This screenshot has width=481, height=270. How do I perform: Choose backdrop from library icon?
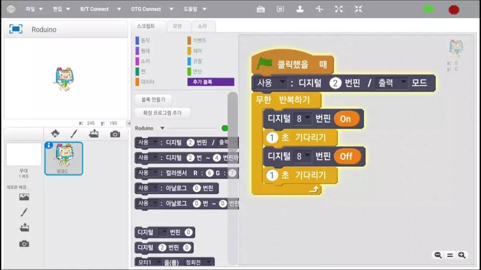pyautogui.click(x=24, y=197)
